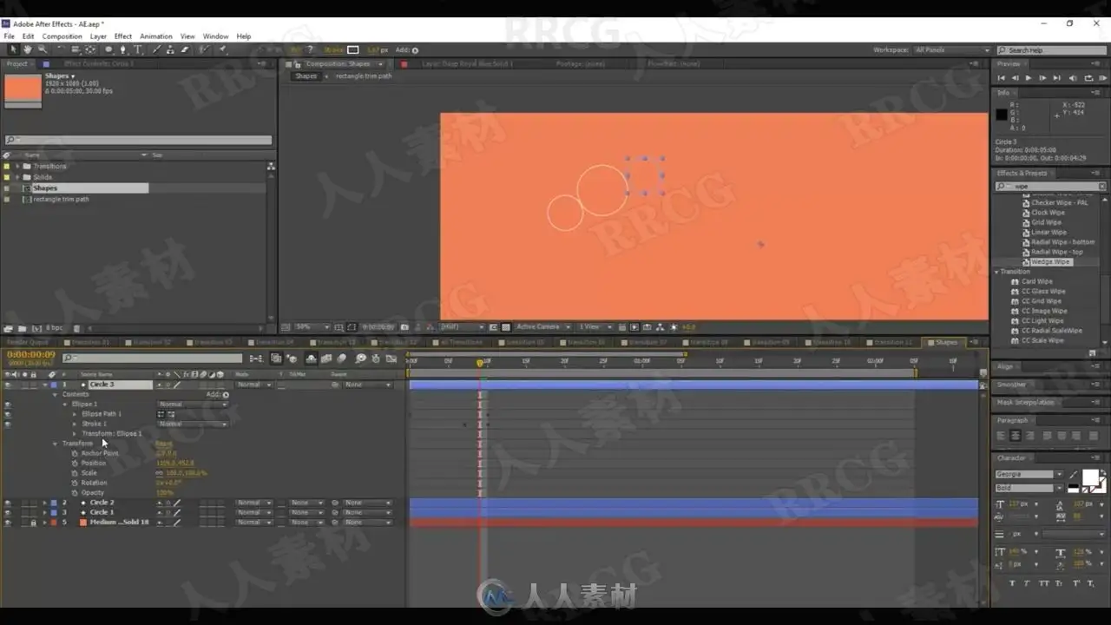Toggle hide shy layers switch in timeline
The height and width of the screenshot is (625, 1111).
(312, 359)
